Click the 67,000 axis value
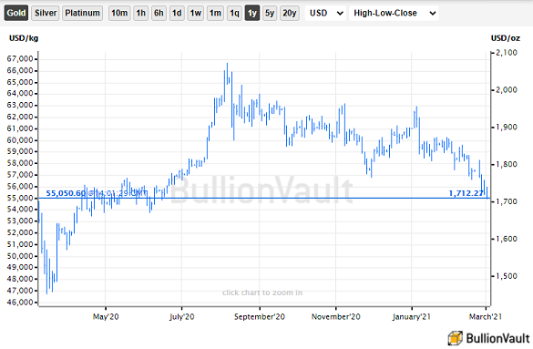533x349 pixels. pos(20,59)
